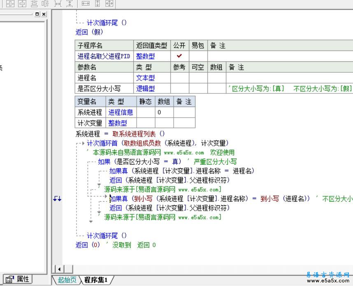The height and width of the screenshot is (286, 353).
Task: Switch to the 起始页 tab
Action: coord(67,280)
